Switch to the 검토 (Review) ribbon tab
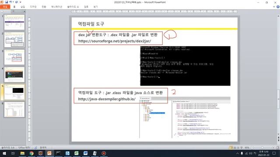The height and width of the screenshot is (157, 280). [x=86, y=7]
